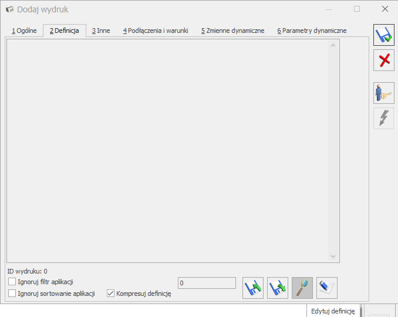The width and height of the screenshot is (398, 317).
Task: Open the user permissions key icon
Action: coord(383,93)
